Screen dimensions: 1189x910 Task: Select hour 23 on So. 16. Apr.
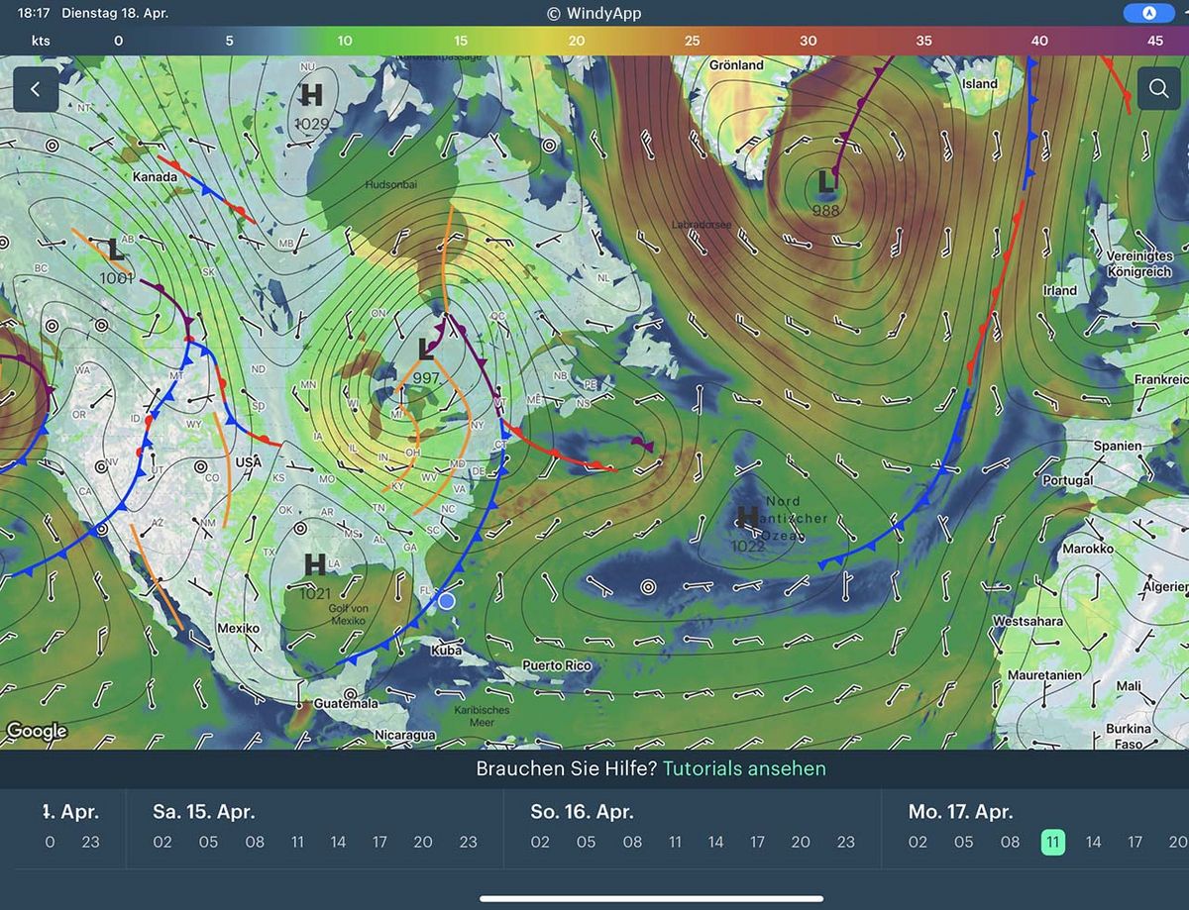pos(845,843)
